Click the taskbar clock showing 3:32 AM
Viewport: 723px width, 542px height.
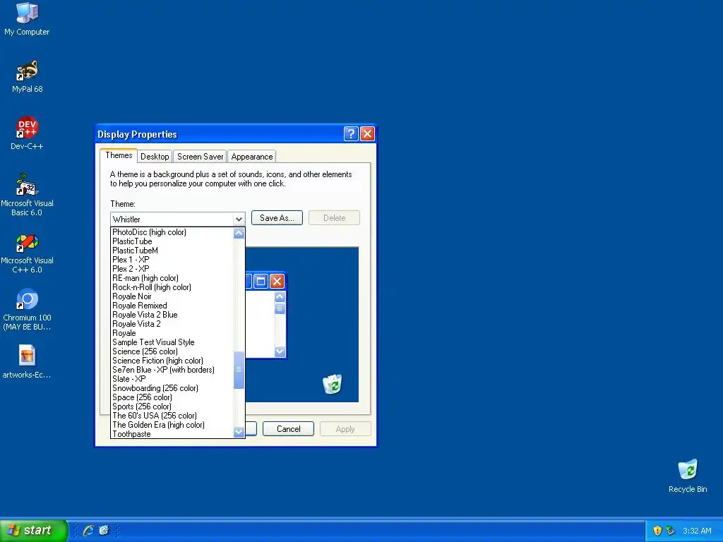click(697, 531)
